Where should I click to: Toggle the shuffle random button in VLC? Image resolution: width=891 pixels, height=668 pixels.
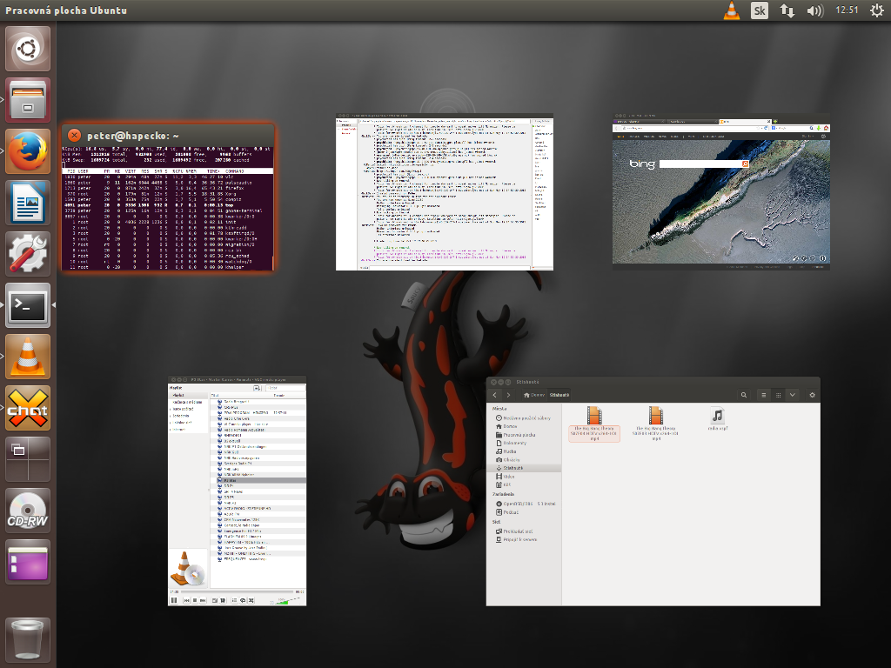pos(251,600)
